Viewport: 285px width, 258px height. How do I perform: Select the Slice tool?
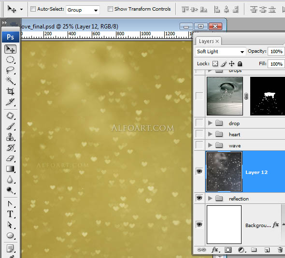(10, 102)
